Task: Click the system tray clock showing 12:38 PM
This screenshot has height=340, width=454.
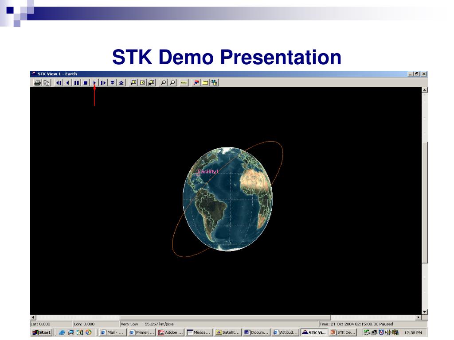Action: tap(413, 333)
